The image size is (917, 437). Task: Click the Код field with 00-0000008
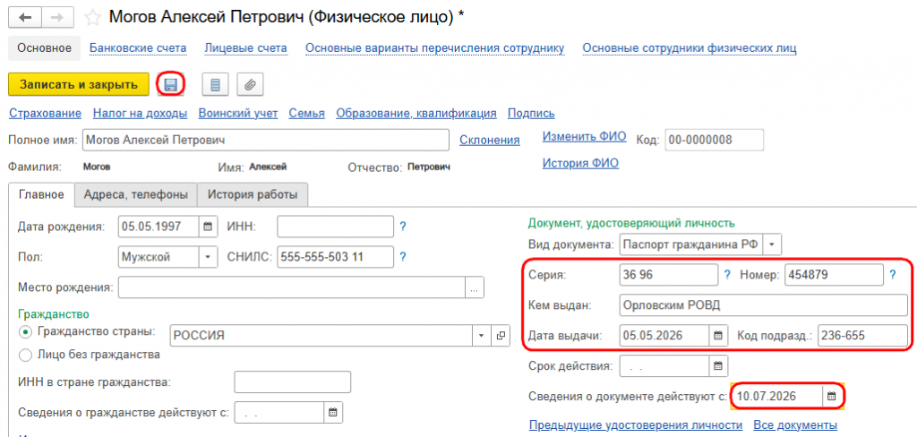click(x=714, y=140)
